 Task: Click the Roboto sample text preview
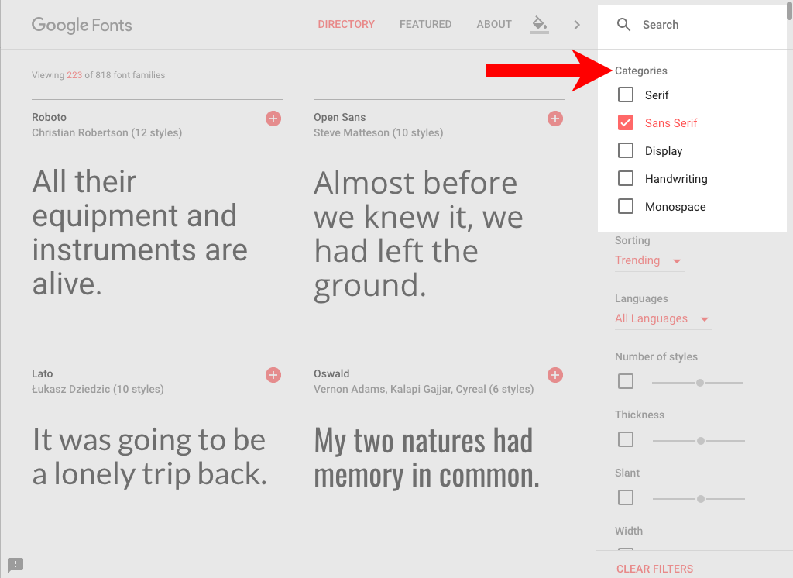(x=140, y=232)
